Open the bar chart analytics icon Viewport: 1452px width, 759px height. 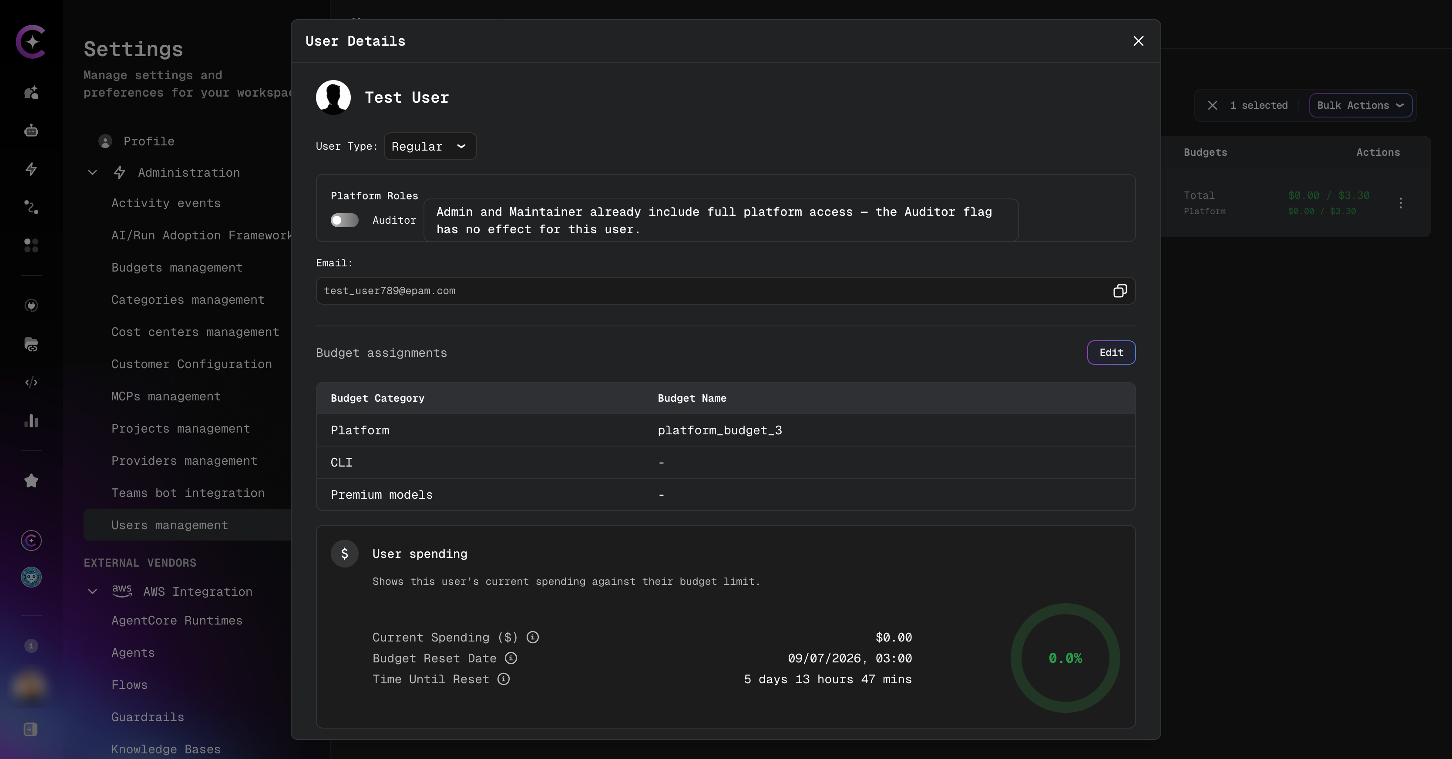click(31, 421)
